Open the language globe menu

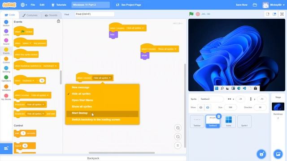[x=24, y=5]
